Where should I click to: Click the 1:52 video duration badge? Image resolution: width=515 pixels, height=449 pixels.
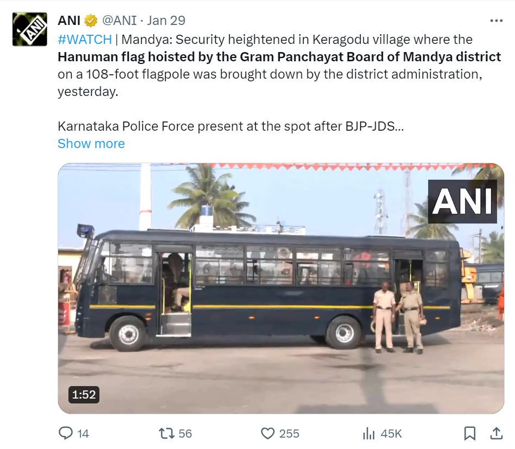pos(84,395)
